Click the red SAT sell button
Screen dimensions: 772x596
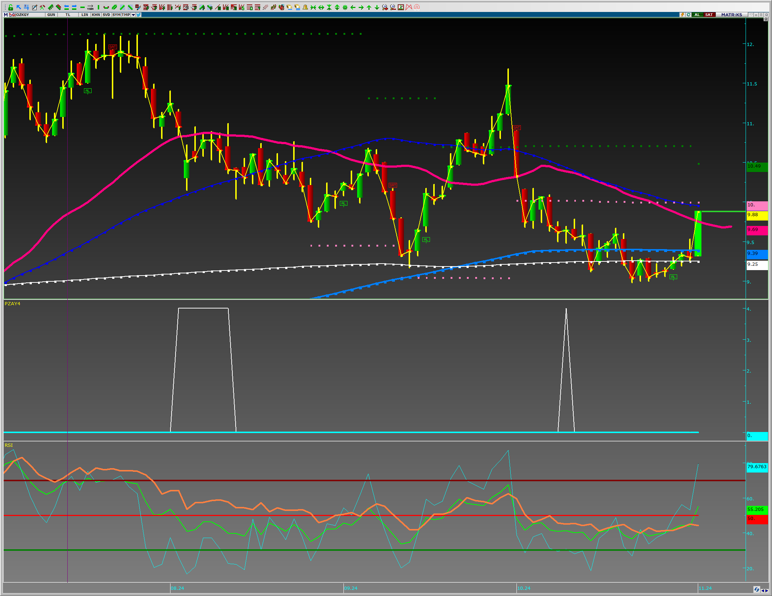(x=709, y=15)
